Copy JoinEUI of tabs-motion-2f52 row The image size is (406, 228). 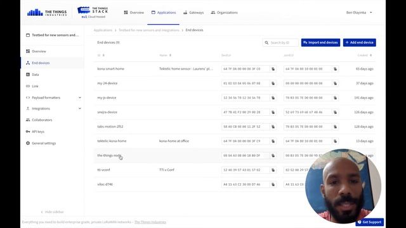335,127
